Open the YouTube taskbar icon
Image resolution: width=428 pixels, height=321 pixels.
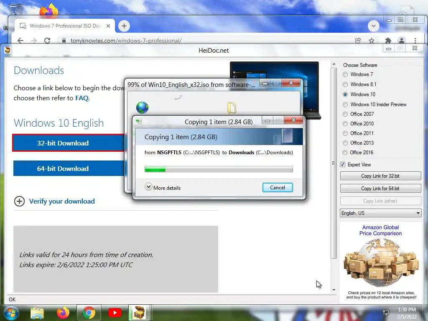tap(115, 313)
